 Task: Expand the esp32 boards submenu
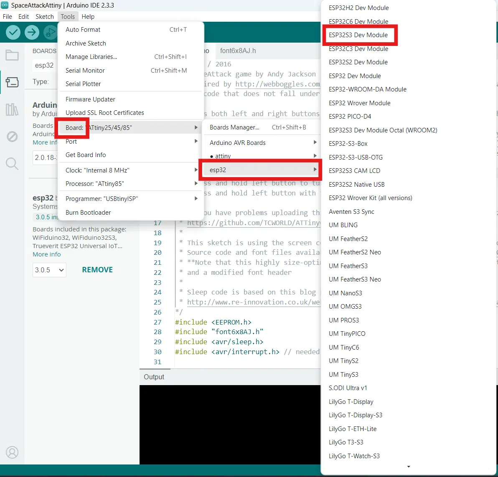click(x=260, y=170)
